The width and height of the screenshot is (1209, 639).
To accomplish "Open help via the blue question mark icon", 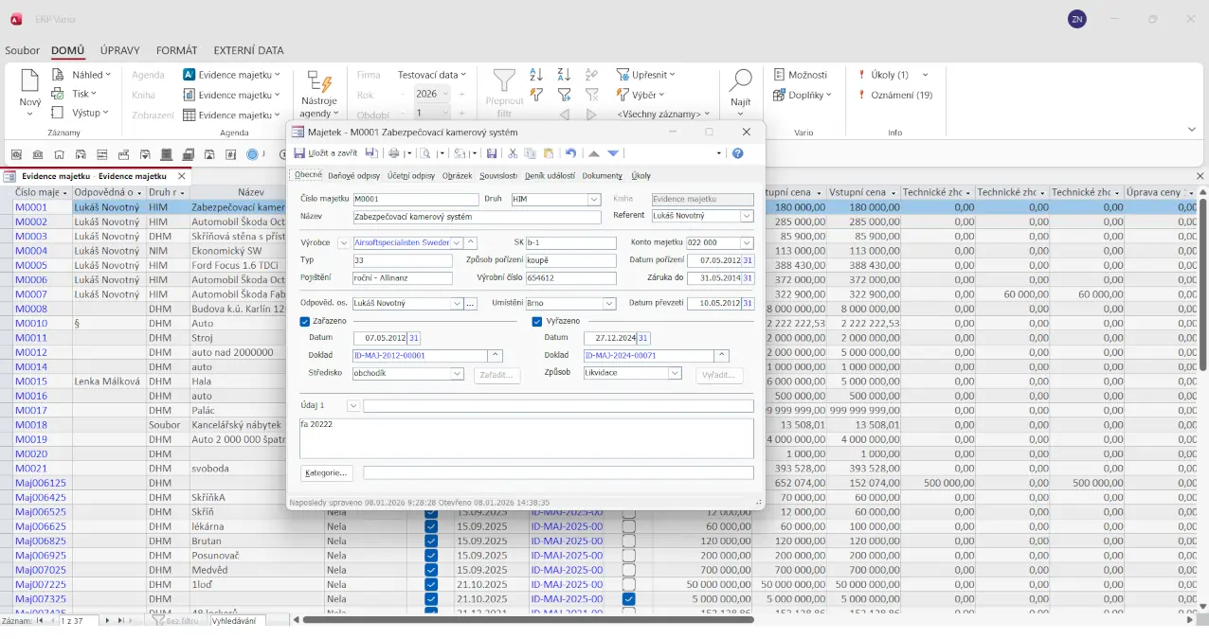I will coord(738,153).
